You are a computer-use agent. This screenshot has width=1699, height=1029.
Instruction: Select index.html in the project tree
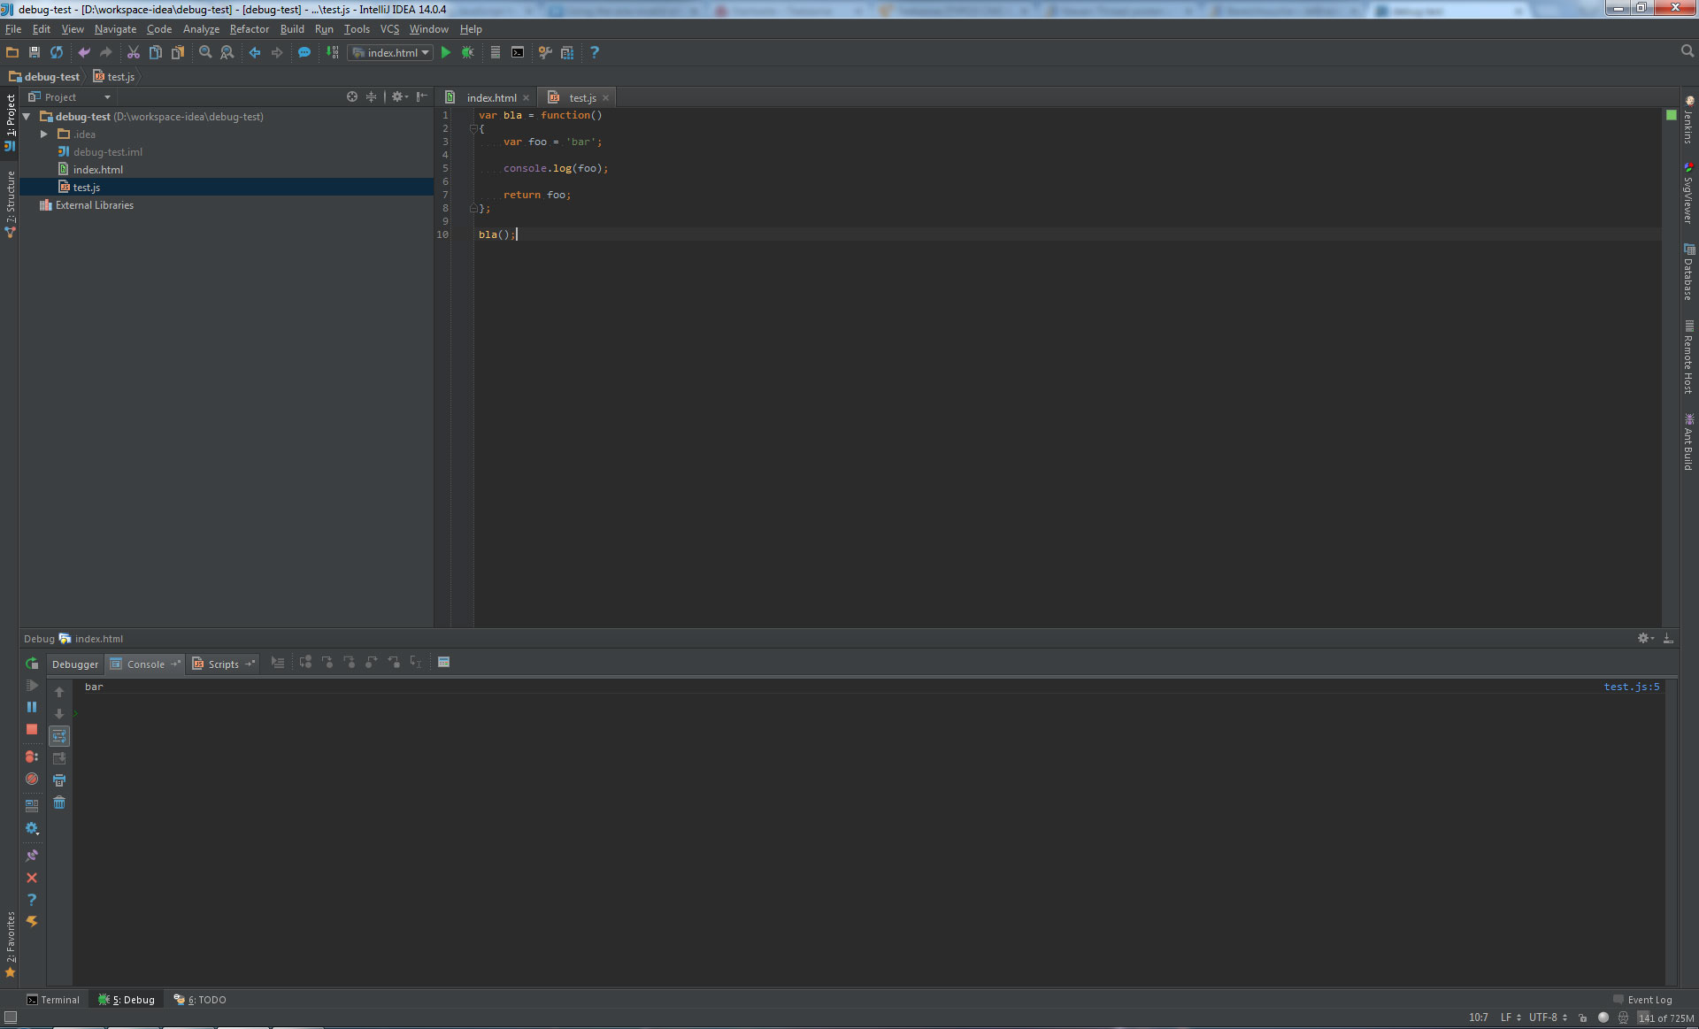tap(97, 169)
